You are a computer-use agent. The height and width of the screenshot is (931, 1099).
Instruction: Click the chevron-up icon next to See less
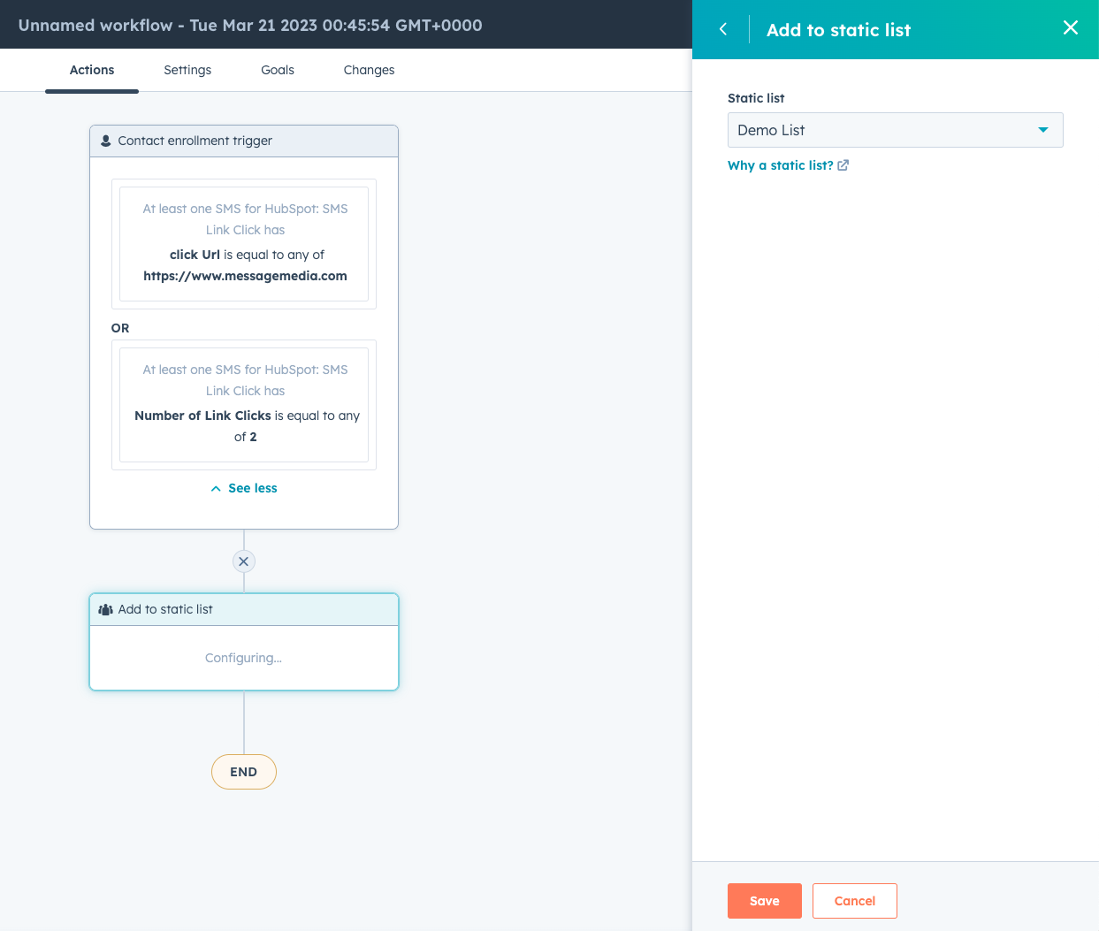216,488
